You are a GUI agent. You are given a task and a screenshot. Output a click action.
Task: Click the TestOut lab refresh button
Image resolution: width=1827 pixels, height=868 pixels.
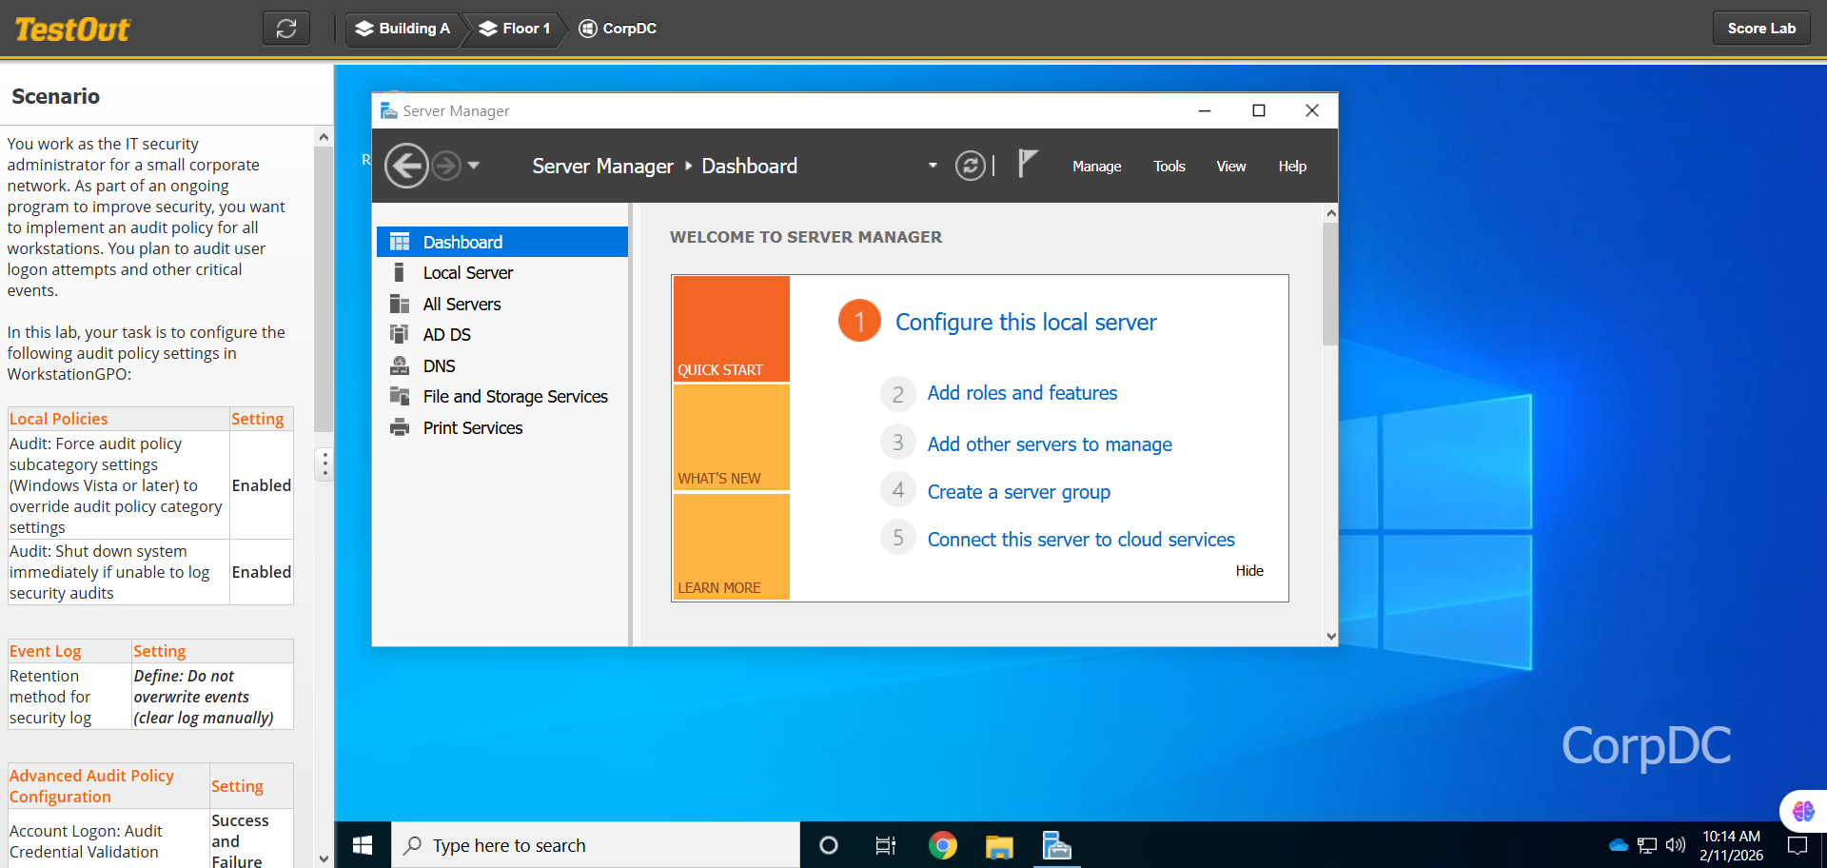286,29
